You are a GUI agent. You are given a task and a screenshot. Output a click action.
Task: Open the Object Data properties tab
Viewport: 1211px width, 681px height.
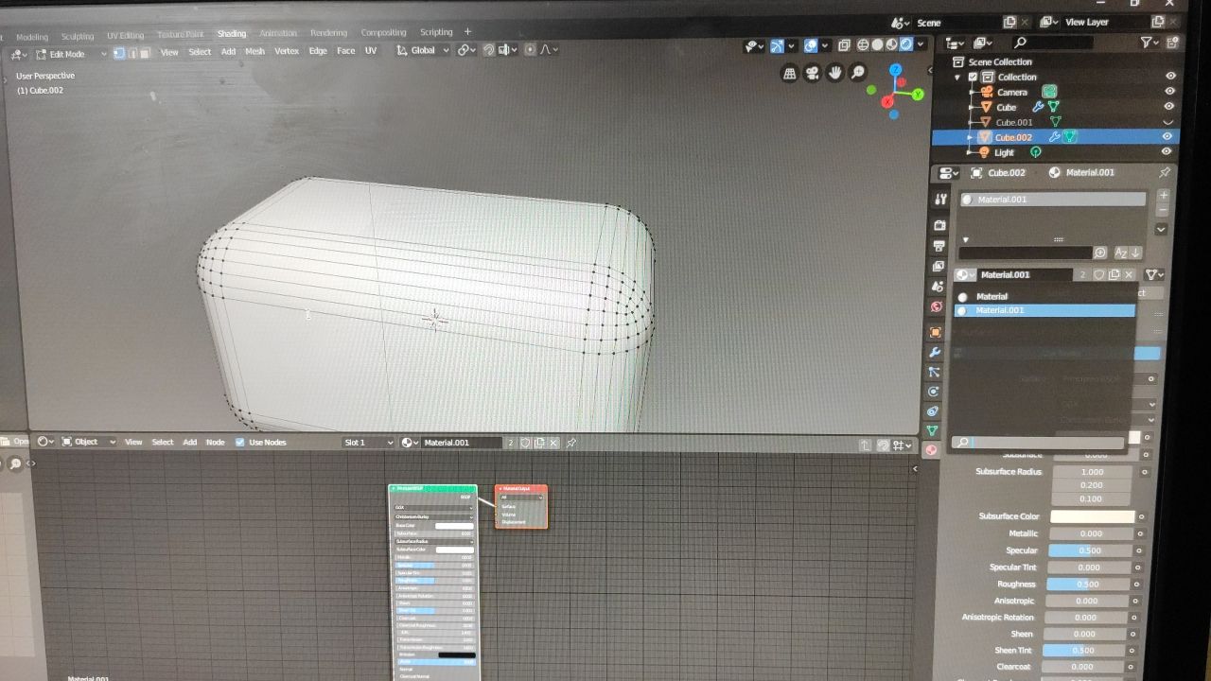(932, 430)
